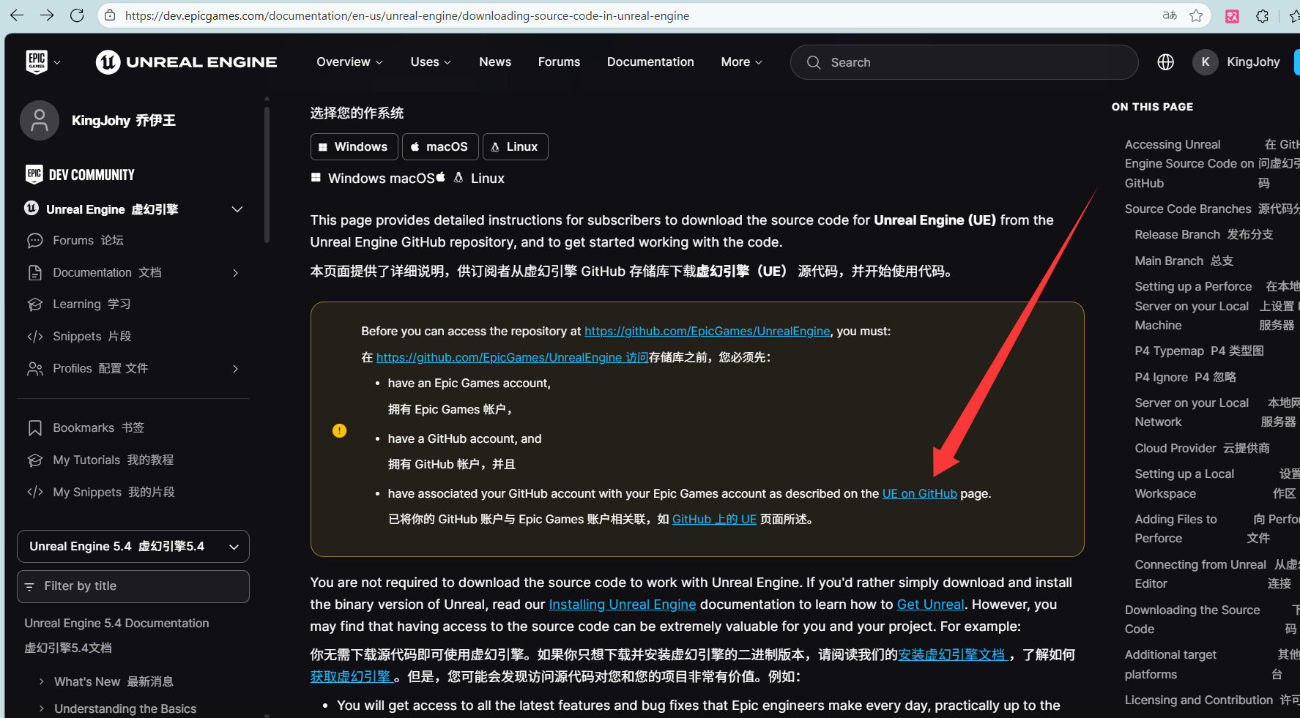1300x718 pixels.
Task: Jump to Release Branch section
Action: click(1177, 234)
